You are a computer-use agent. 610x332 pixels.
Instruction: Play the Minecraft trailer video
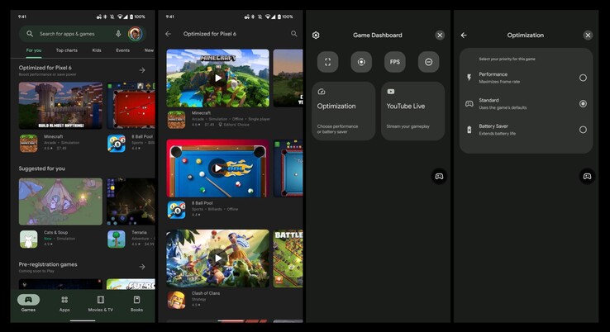click(x=218, y=78)
